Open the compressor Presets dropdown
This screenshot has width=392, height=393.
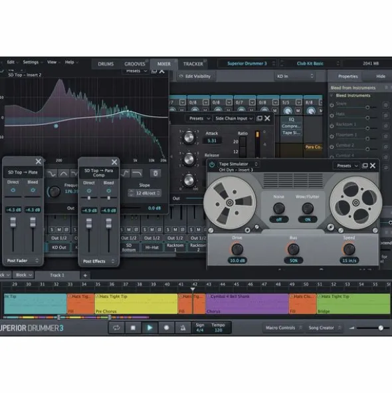click(x=199, y=118)
